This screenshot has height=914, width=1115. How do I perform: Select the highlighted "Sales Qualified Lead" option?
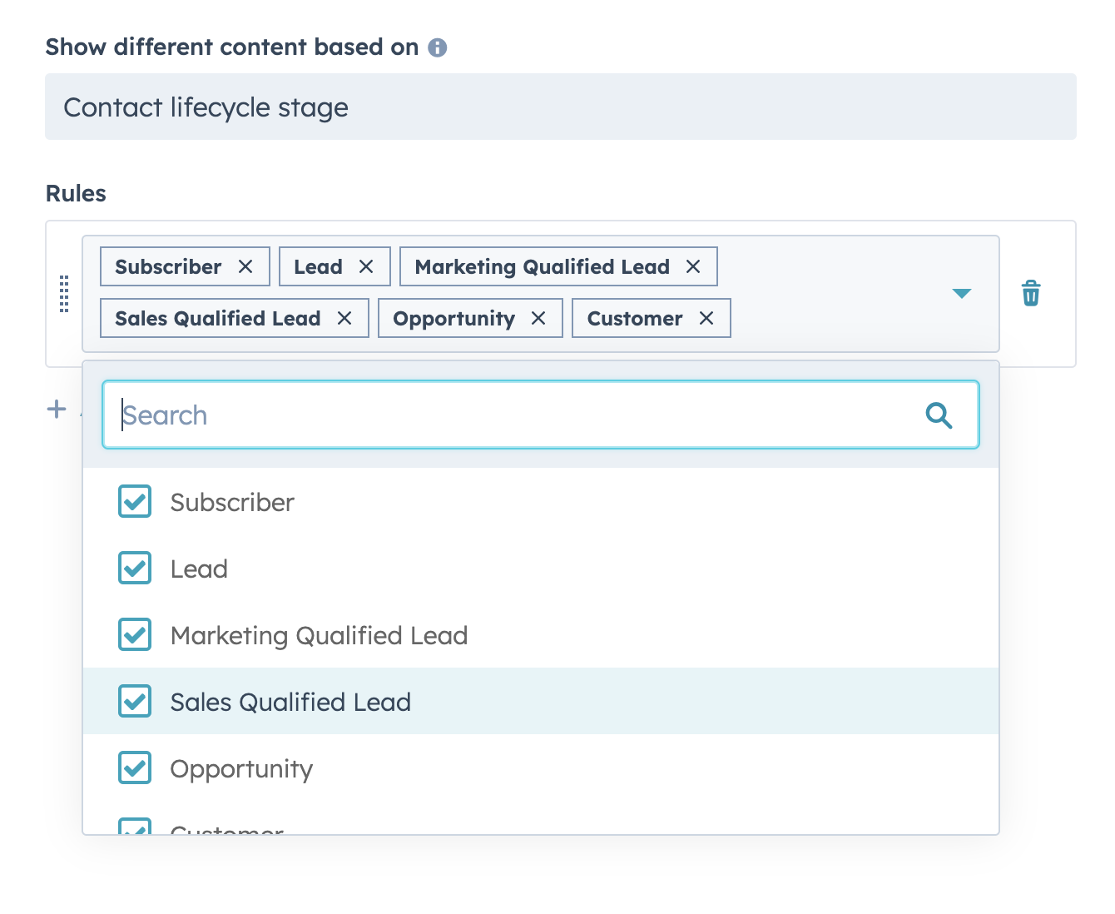290,702
